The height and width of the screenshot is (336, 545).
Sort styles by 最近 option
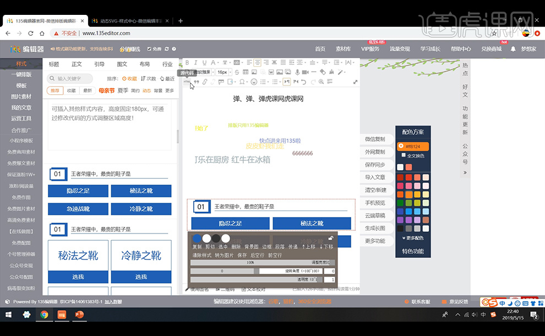pos(167,79)
